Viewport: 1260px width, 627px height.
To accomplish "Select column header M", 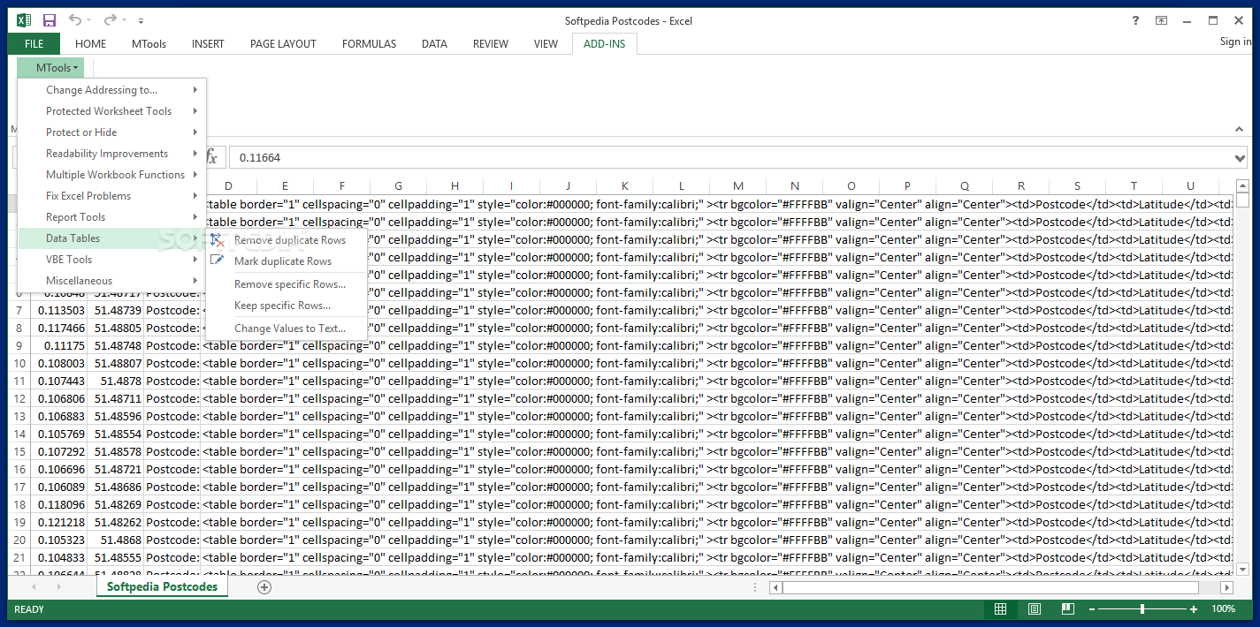I will [737, 185].
